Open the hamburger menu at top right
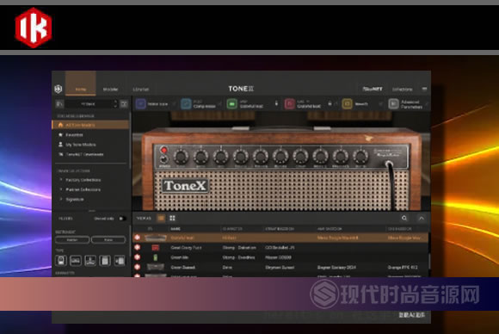499x334 pixels. tap(424, 89)
